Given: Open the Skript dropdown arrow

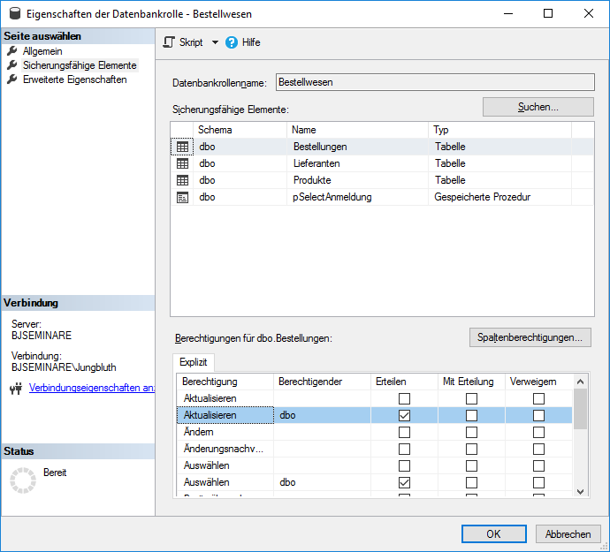Looking at the screenshot, I should [215, 42].
